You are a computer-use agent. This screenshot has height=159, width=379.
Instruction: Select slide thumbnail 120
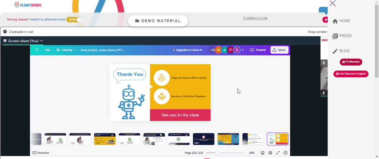click(204, 139)
